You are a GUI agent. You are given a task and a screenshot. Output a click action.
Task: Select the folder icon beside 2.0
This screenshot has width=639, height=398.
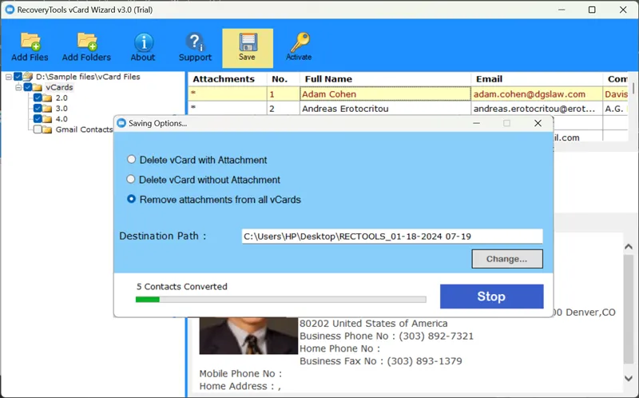pyautogui.click(x=47, y=98)
